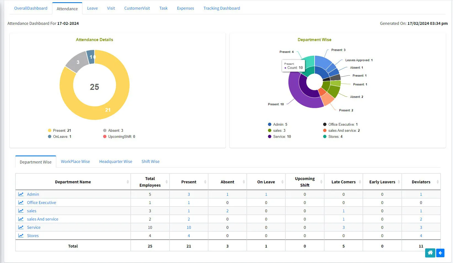This screenshot has width=453, height=263.
Task: Click the Deviators value 11 in Total row
Action: pyautogui.click(x=421, y=246)
